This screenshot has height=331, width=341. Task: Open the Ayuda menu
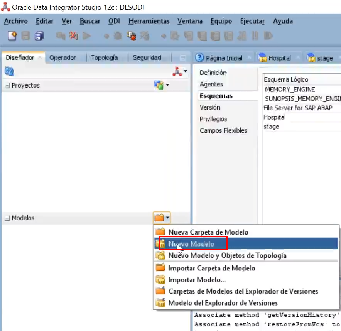283,21
